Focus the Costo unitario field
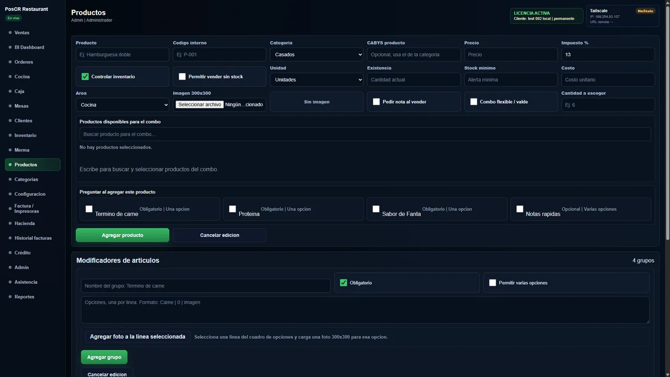This screenshot has height=377, width=670. [608, 80]
